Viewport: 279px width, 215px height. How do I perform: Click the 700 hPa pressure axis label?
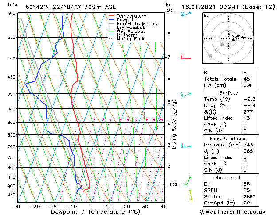tap(12, 147)
